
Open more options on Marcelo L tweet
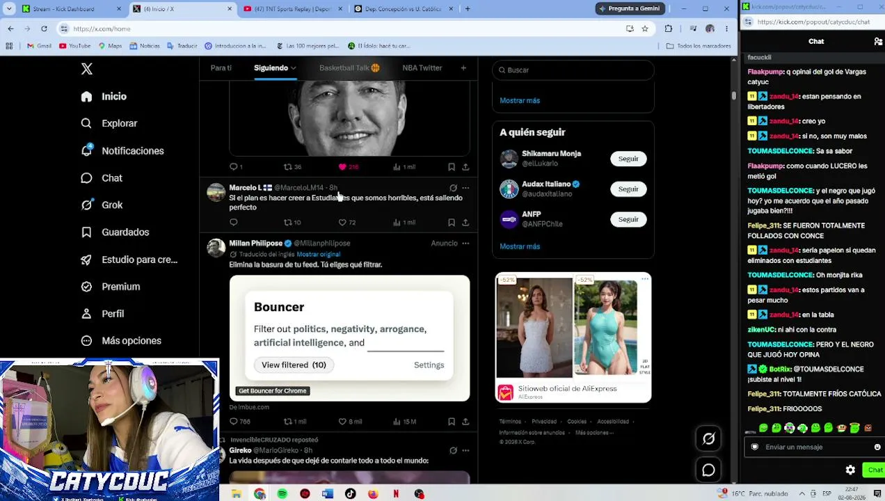coord(465,188)
